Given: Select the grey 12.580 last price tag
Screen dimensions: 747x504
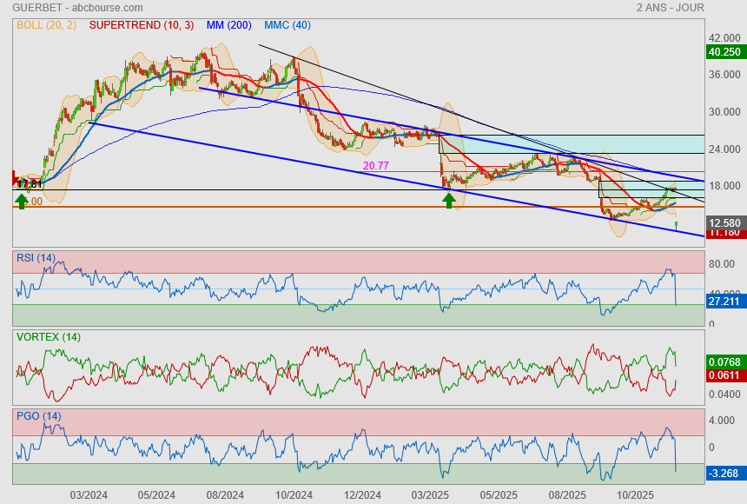Looking at the screenshot, I should click(x=724, y=222).
